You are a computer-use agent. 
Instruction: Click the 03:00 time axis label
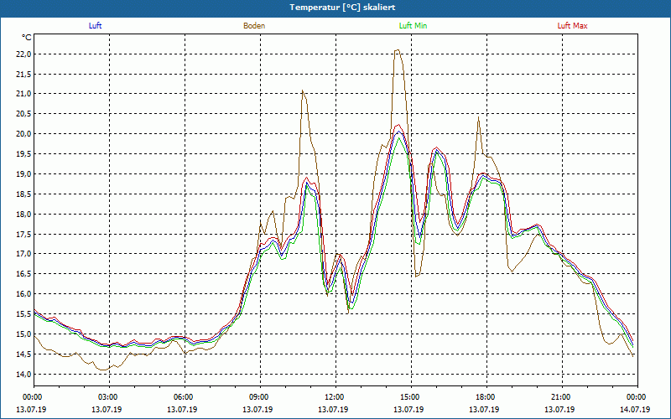tap(107, 397)
